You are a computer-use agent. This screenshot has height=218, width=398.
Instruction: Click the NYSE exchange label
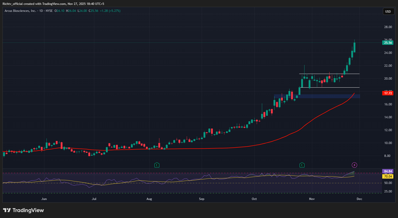tap(49, 11)
